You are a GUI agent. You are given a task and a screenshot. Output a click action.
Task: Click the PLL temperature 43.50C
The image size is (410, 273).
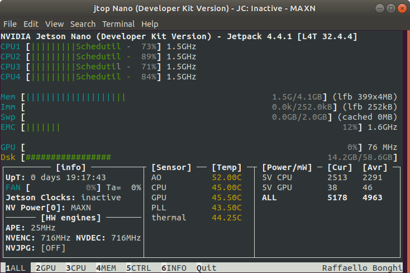click(227, 208)
